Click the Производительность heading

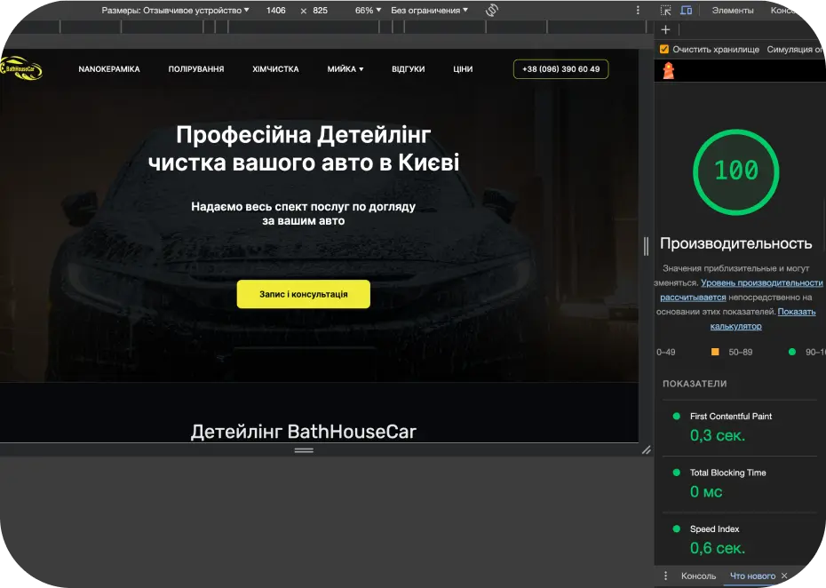pyautogui.click(x=736, y=243)
